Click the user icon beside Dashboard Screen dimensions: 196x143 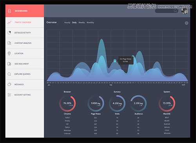tap(9, 11)
